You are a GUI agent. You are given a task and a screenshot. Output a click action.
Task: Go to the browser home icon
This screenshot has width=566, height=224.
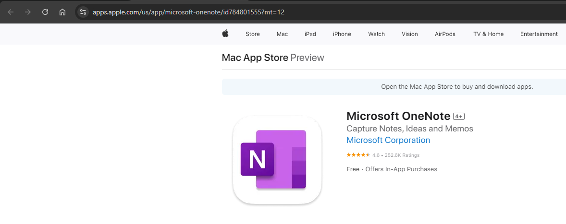click(x=62, y=12)
